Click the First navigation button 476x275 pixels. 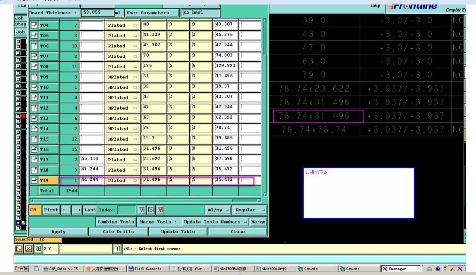[51, 210]
